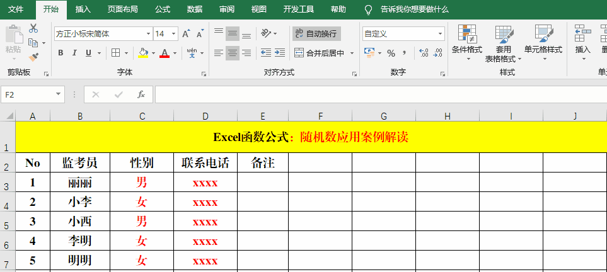
Task: Switch to the 公式 tab
Action: tap(163, 9)
